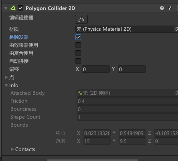Click the Edit Collider polygon icon button
Screen dimensions: 178x161
tap(81, 19)
